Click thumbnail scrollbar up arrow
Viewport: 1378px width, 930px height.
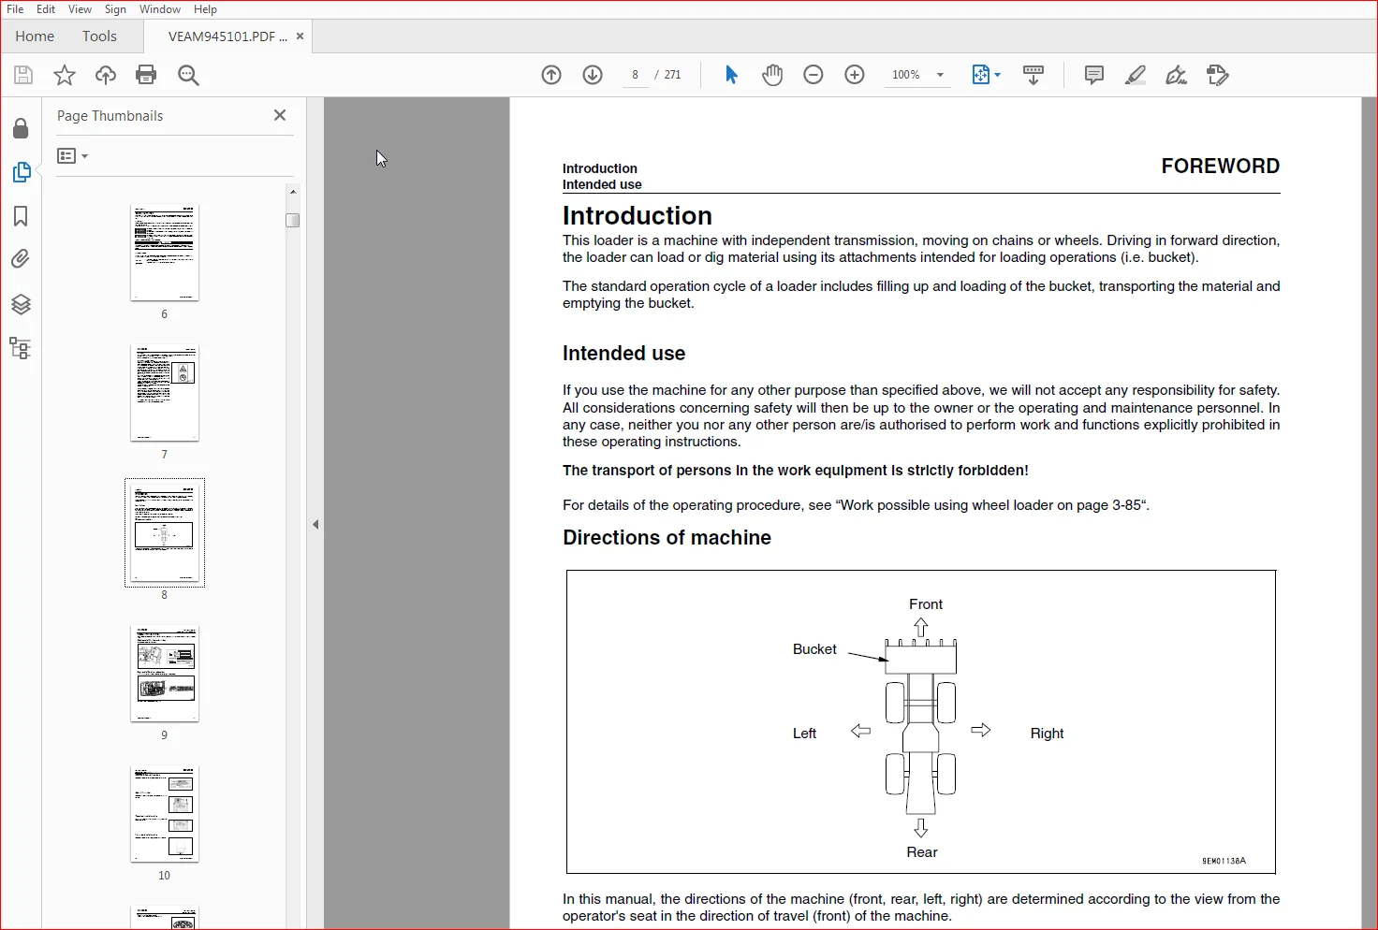[293, 191]
